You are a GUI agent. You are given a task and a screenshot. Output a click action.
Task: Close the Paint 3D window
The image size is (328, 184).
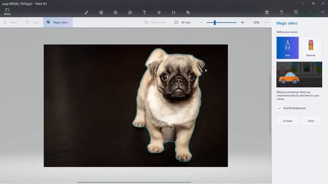pyautogui.click(x=323, y=4)
